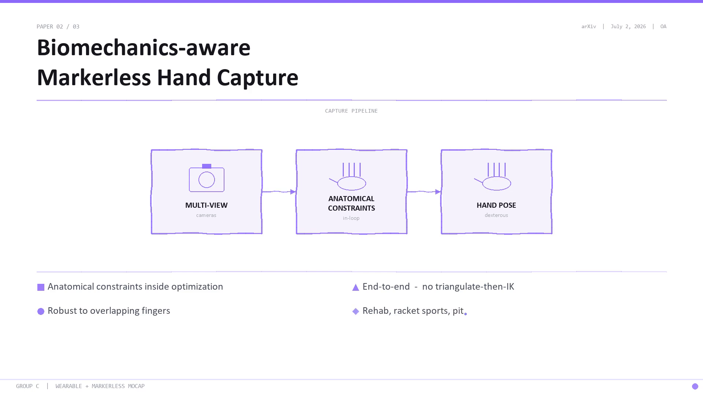The image size is (703, 395).
Task: Click the arXiv source label
Action: tap(589, 26)
